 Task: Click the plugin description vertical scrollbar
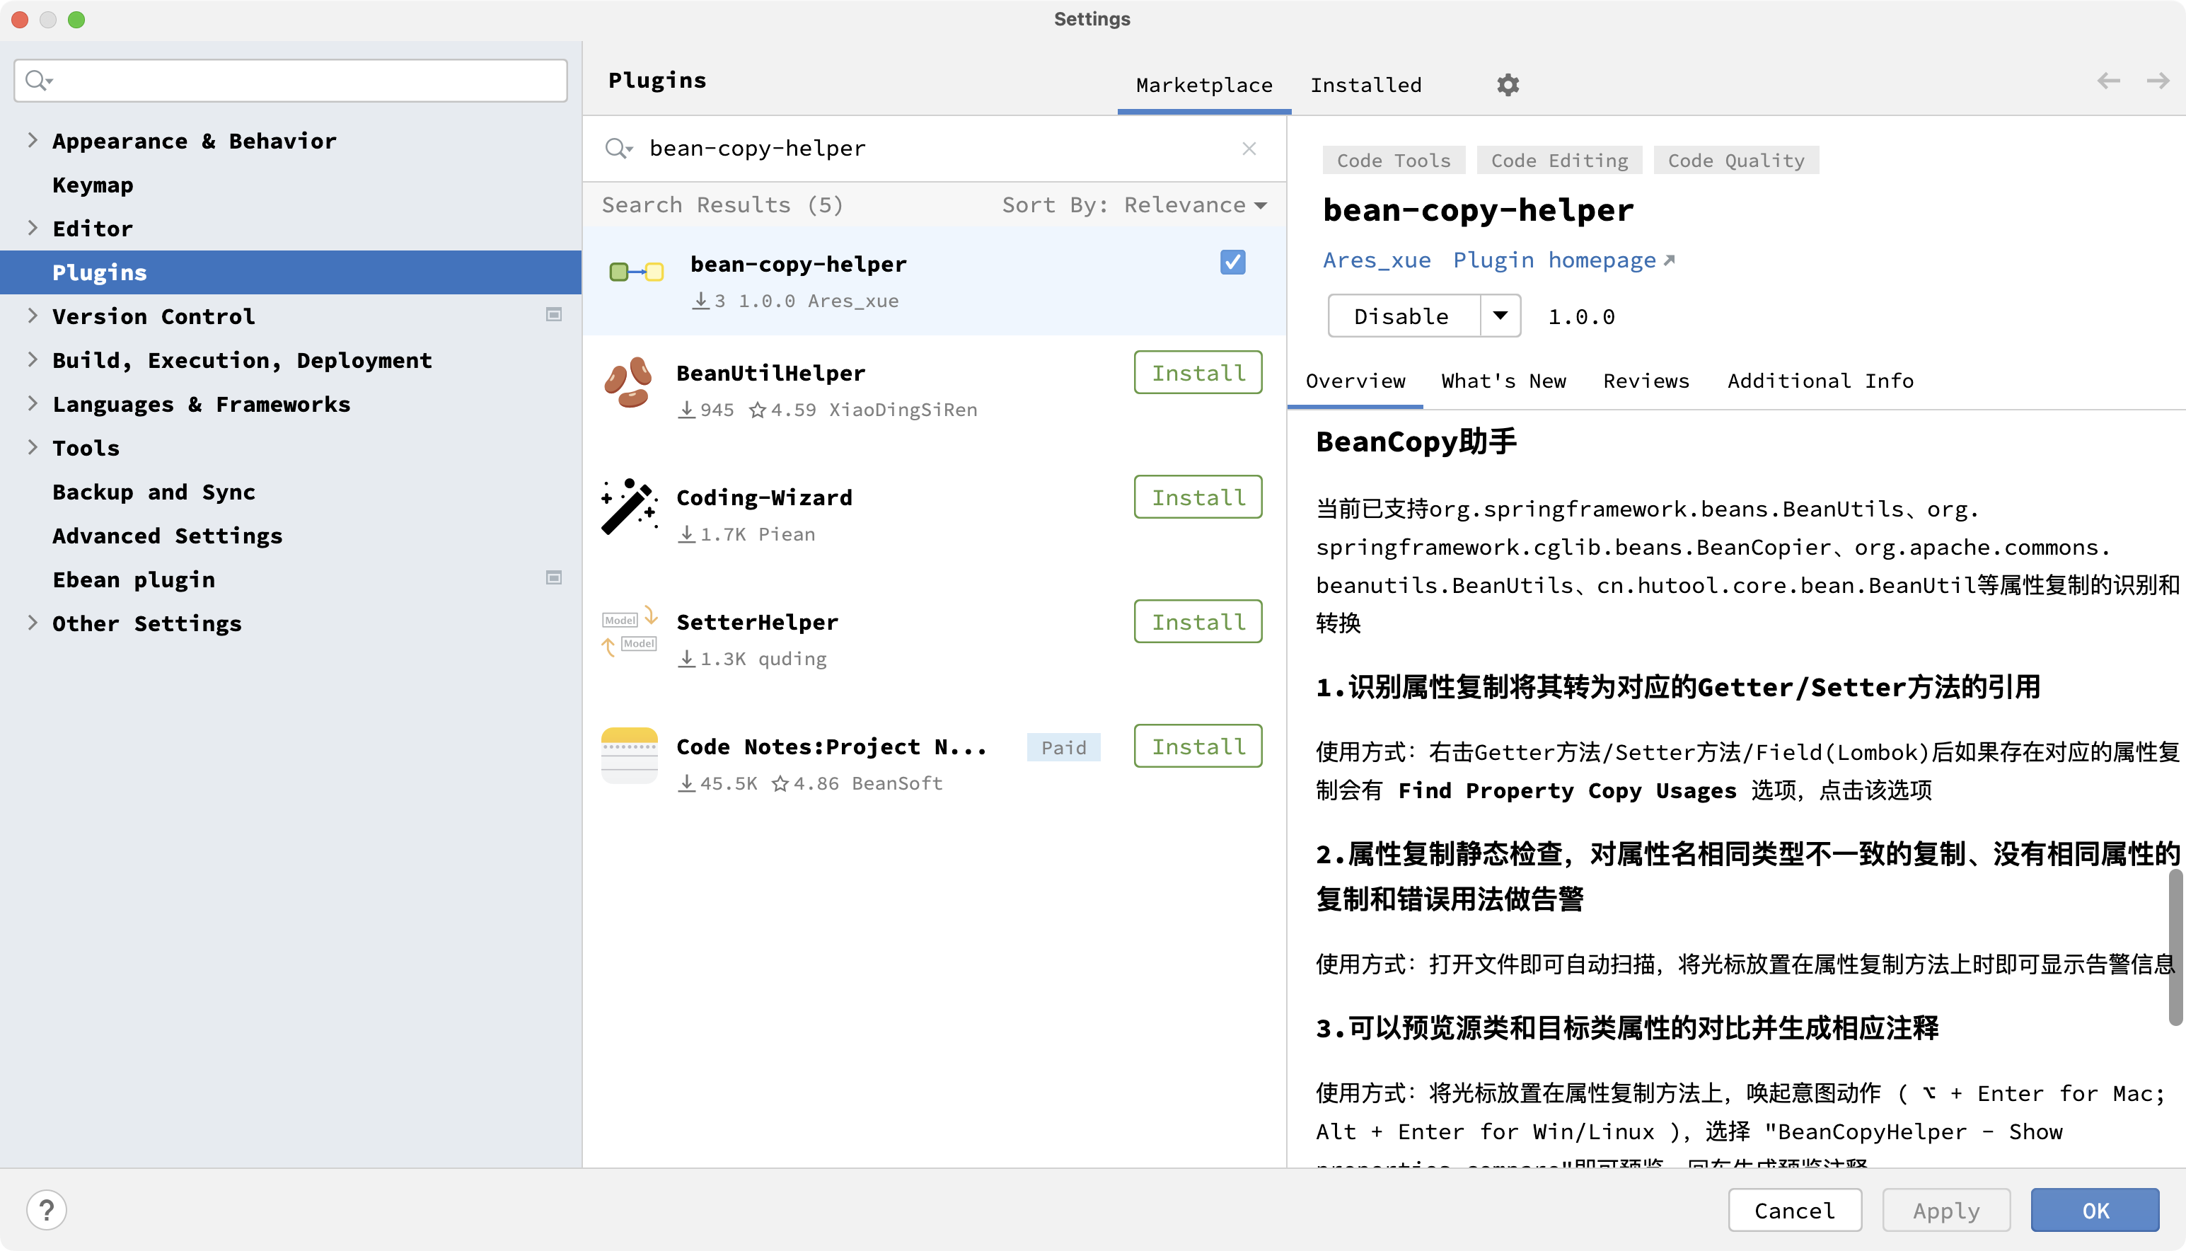2174,947
